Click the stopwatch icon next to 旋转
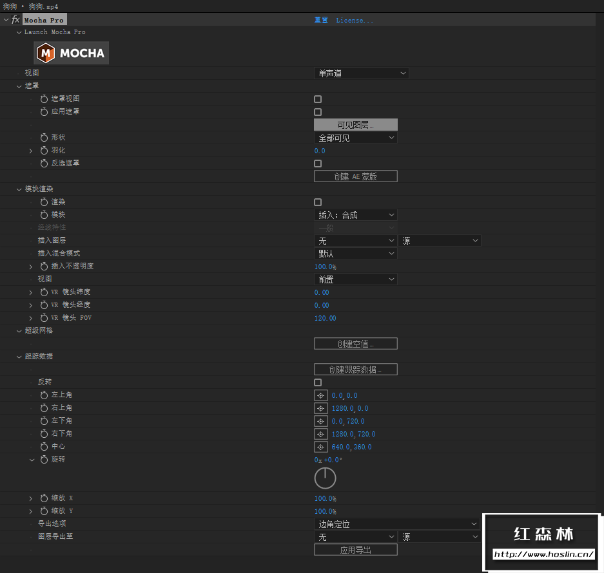The image size is (604, 573). [43, 459]
